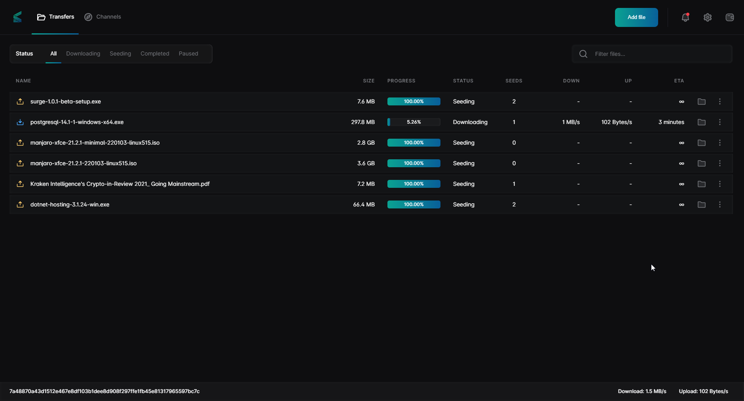Sort by the STATUS column header
This screenshot has height=401, width=744.
(463, 81)
